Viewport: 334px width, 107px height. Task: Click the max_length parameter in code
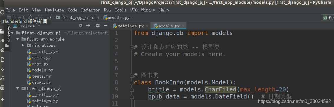258,89
